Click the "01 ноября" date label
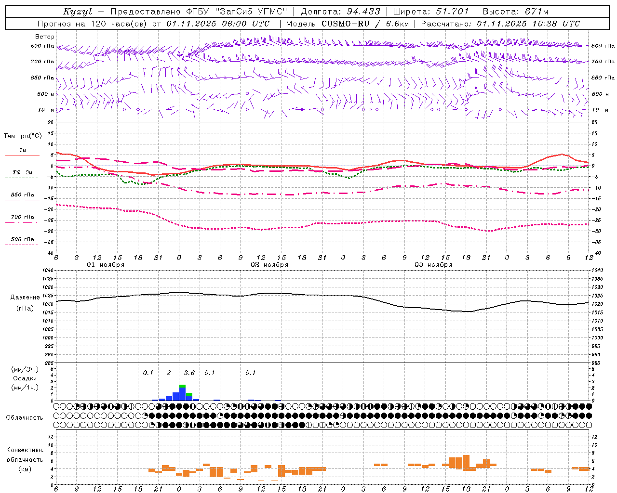 tap(106, 265)
